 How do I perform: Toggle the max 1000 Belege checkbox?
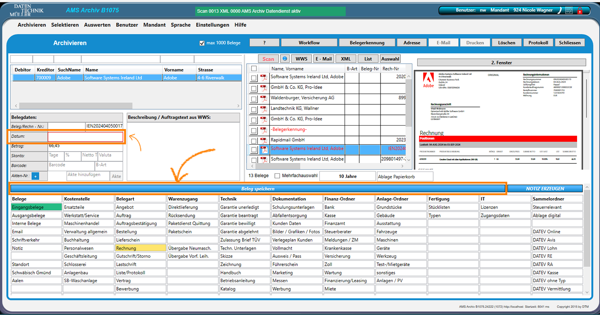pyautogui.click(x=202, y=43)
